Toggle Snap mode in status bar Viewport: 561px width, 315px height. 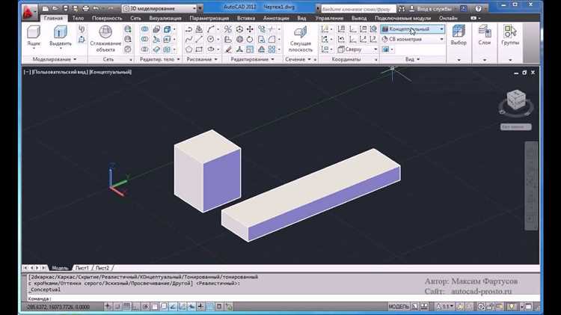click(x=117, y=307)
